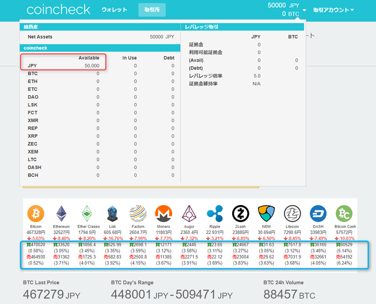
Task: Click the ETC row label
Action: 32,89
